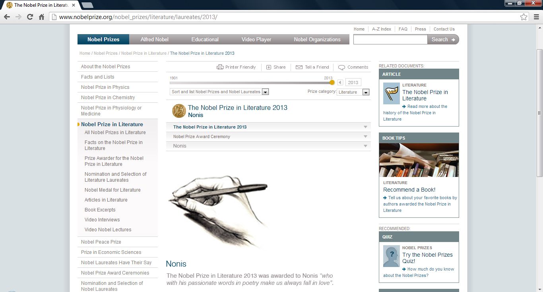The width and height of the screenshot is (543, 292).
Task: Select Nobel Prize in Literature sidebar heading
Action: coord(112,124)
